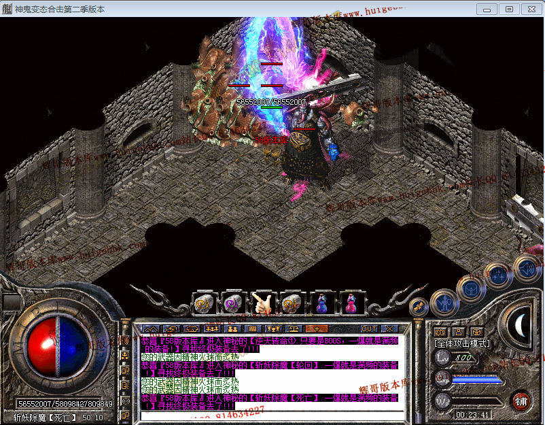Click the OUT button in chat toolbar
The width and height of the screenshot is (545, 425).
(x=369, y=328)
